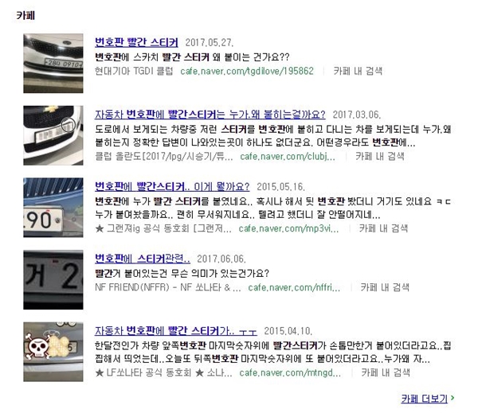Image resolution: width=478 pixels, height=413 pixels.
Task: Open 자동차 번호판에 빨간 스티커가.. ㅜㅜ title
Action: click(x=175, y=331)
